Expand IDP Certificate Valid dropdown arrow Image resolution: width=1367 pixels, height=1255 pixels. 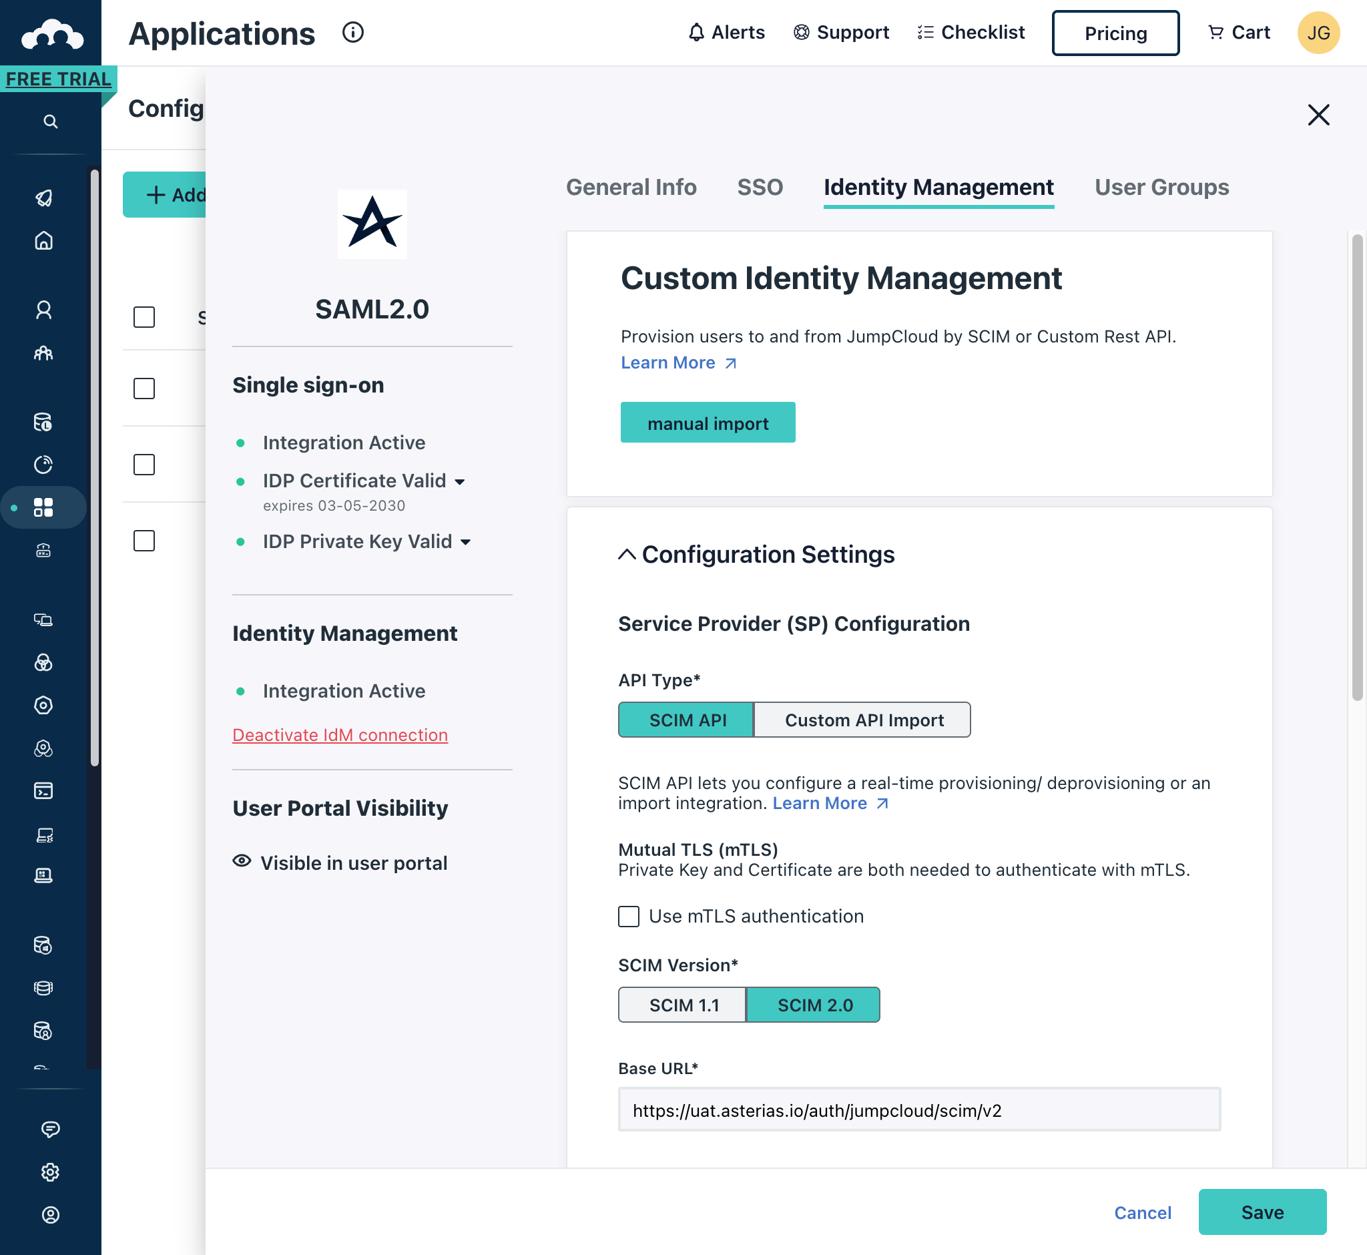click(460, 481)
